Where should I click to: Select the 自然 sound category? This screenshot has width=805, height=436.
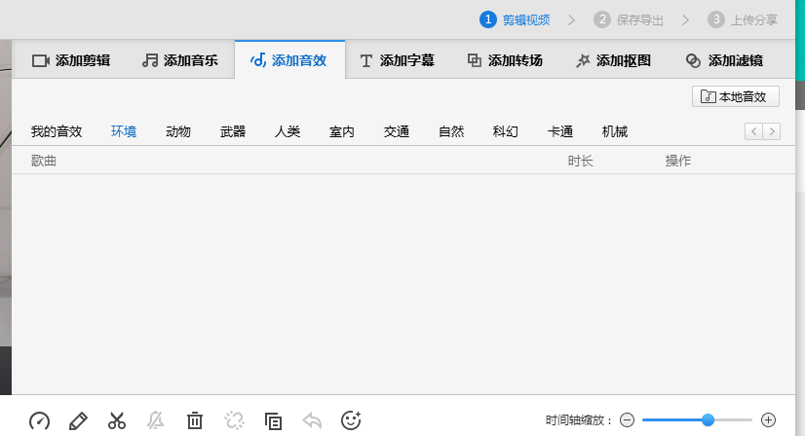pyautogui.click(x=451, y=131)
